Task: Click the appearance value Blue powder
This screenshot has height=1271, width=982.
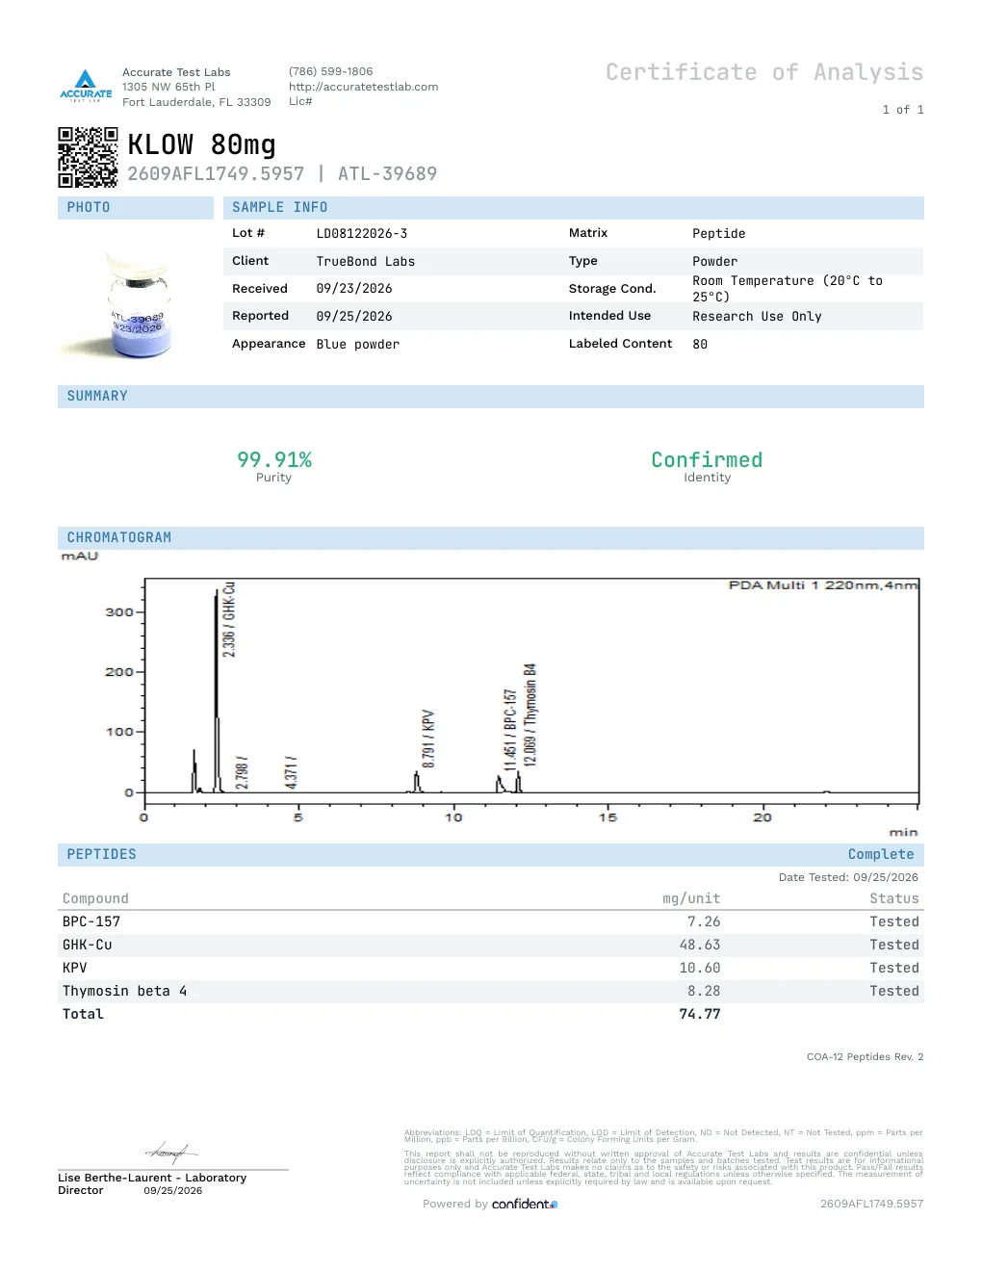Action: click(358, 344)
